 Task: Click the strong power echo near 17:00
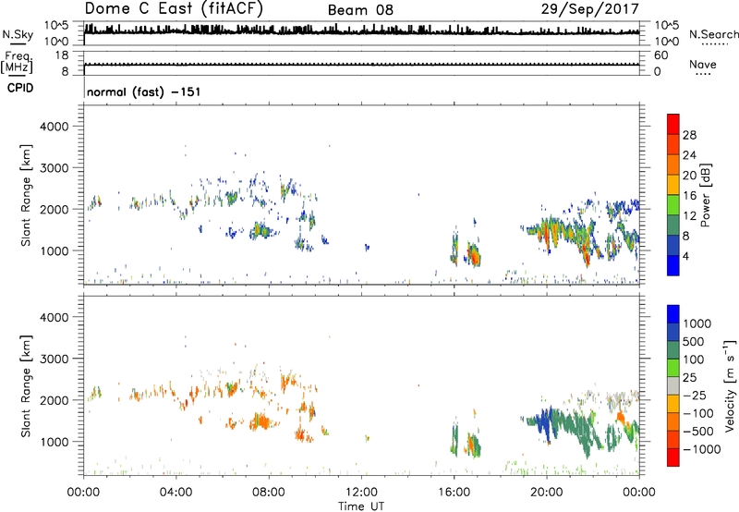[x=473, y=255]
